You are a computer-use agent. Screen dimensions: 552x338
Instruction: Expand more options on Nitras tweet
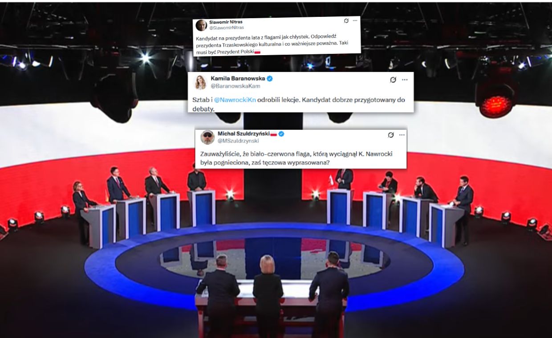point(355,20)
